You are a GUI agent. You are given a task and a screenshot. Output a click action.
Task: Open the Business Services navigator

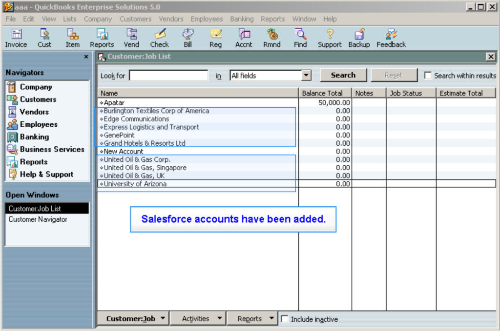click(x=45, y=149)
